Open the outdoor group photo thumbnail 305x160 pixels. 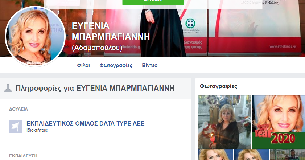(287, 155)
